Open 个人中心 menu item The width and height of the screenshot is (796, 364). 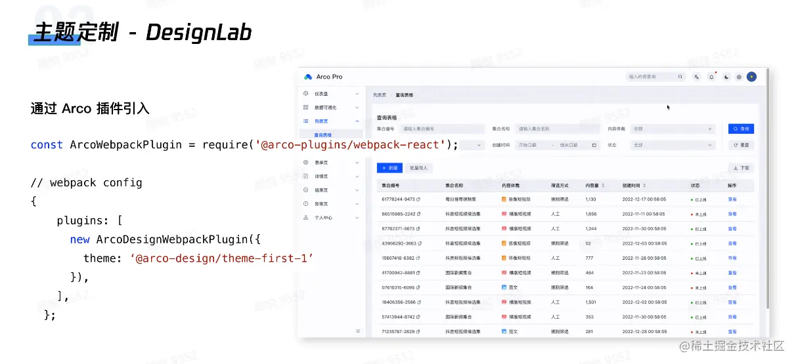(332, 217)
